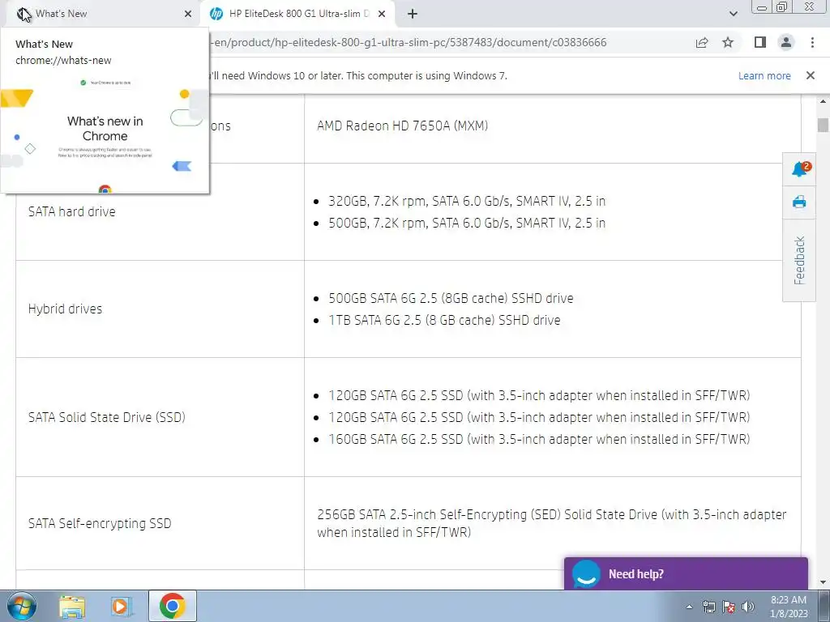This screenshot has height=622, width=830.
Task: Close the HP EliteDesk tab
Action: [x=382, y=15]
